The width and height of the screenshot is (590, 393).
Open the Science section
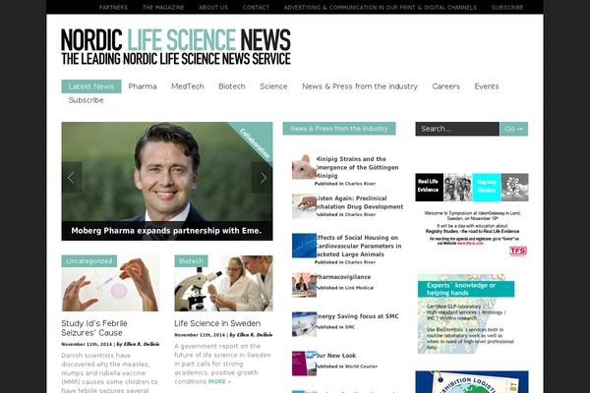point(273,86)
